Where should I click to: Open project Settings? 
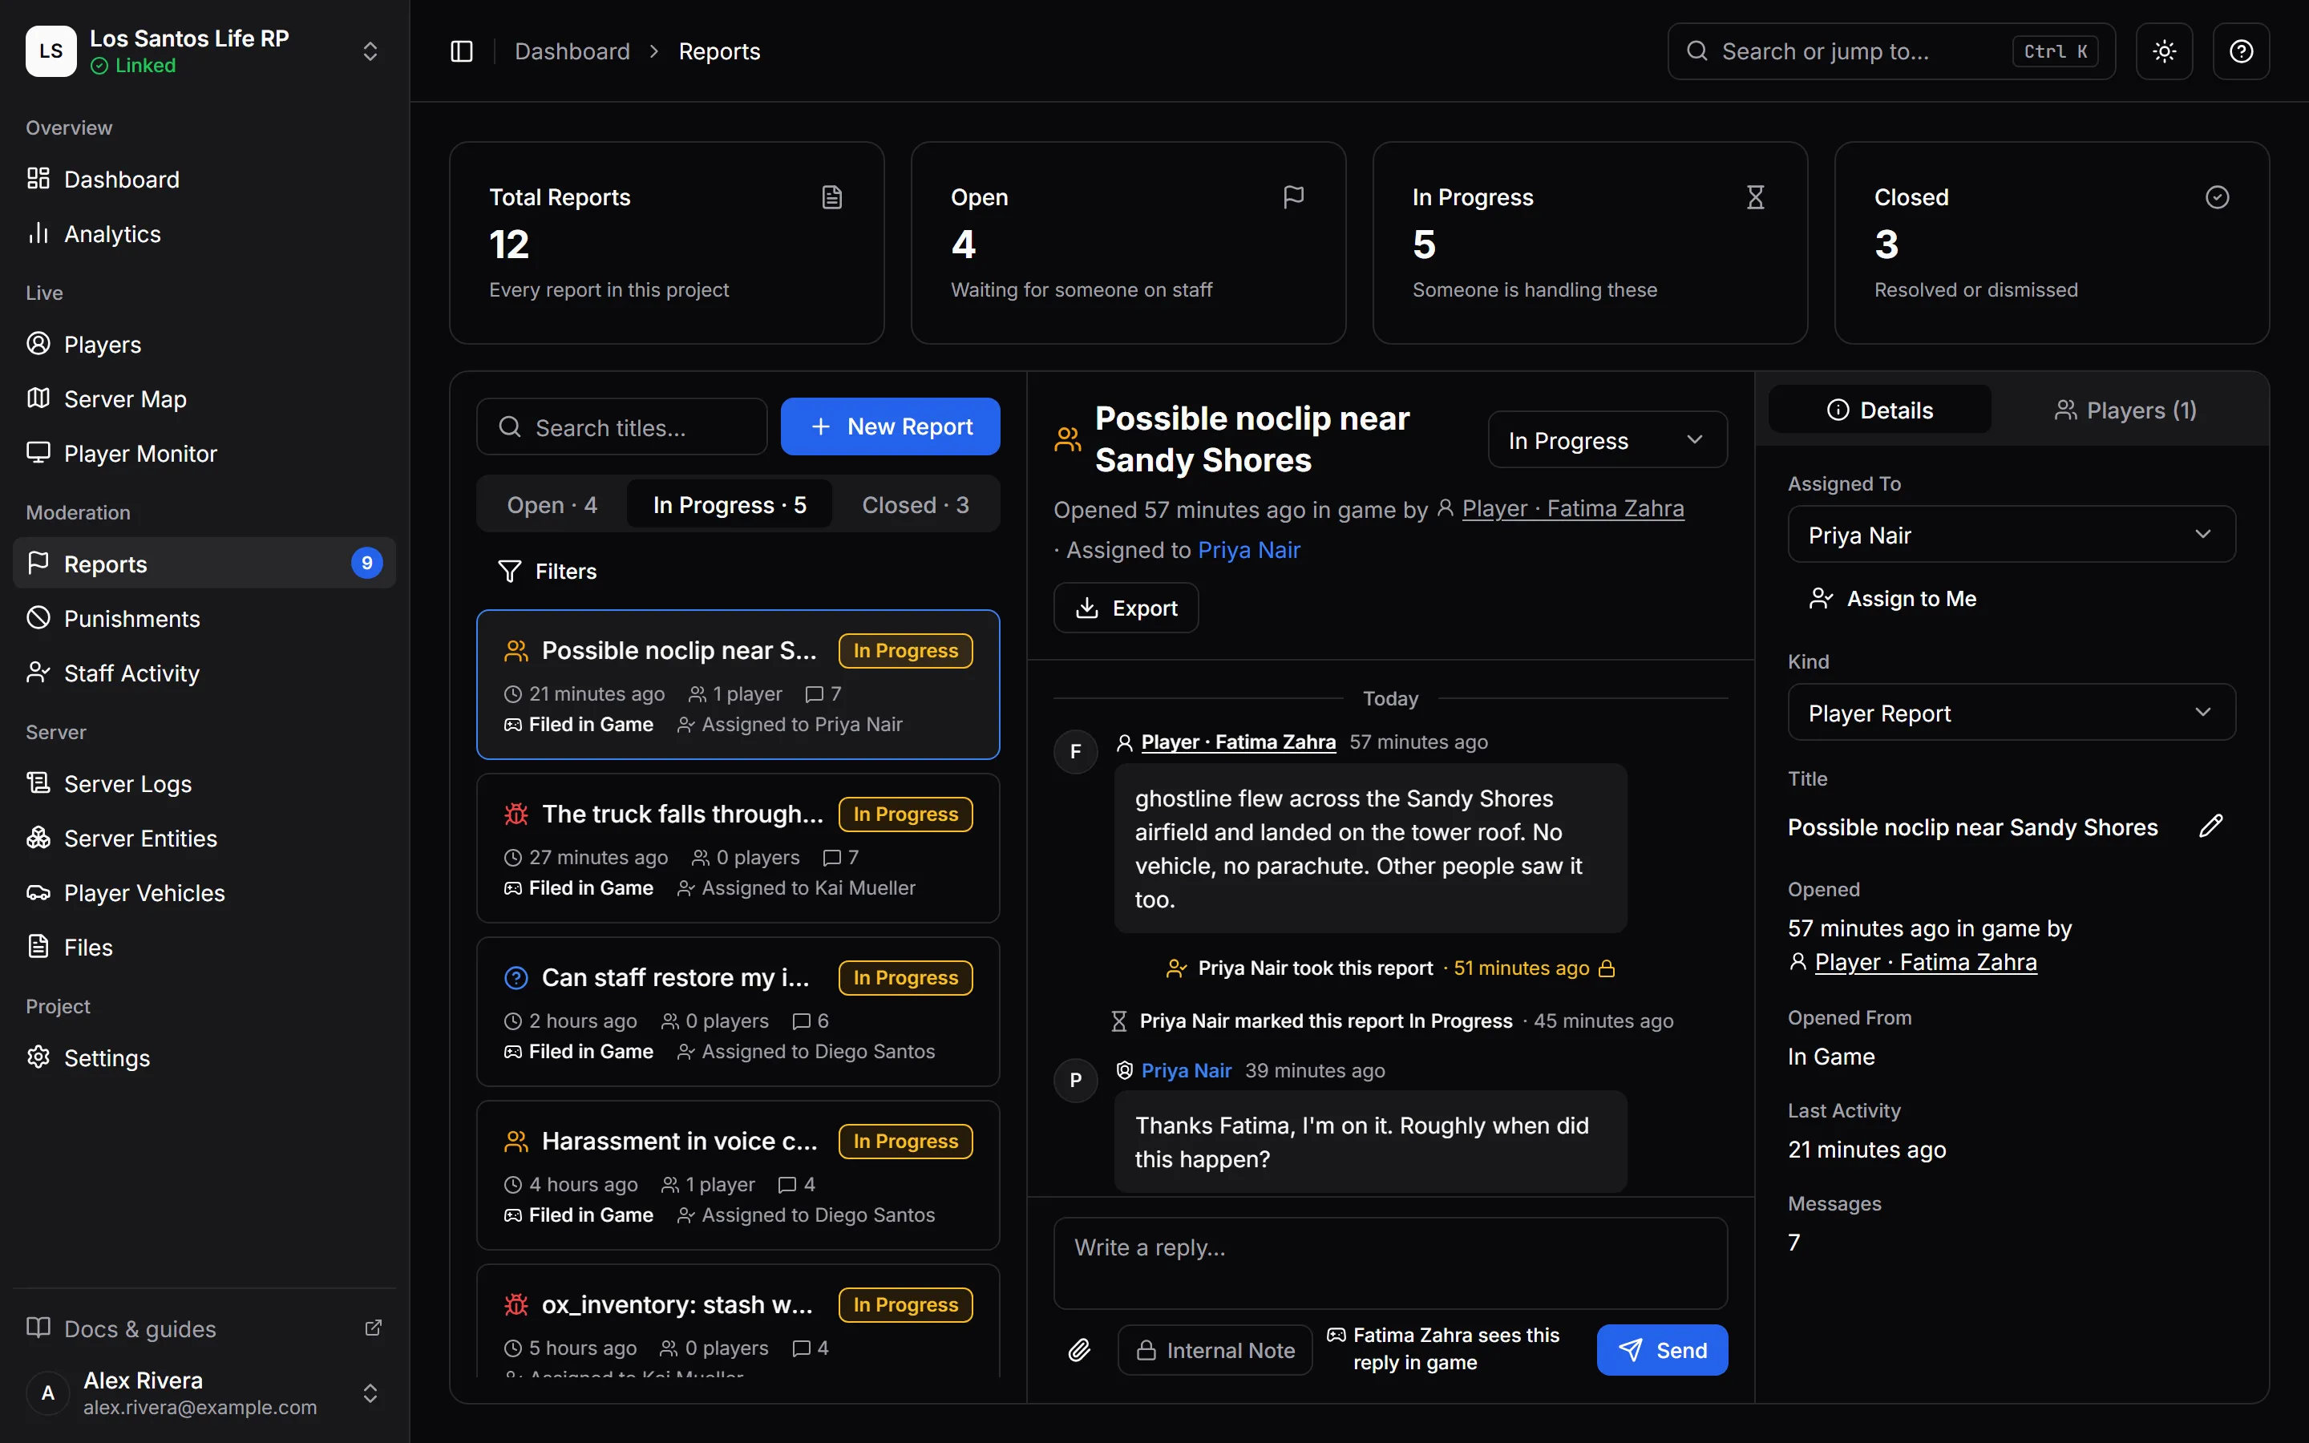pos(204,1057)
